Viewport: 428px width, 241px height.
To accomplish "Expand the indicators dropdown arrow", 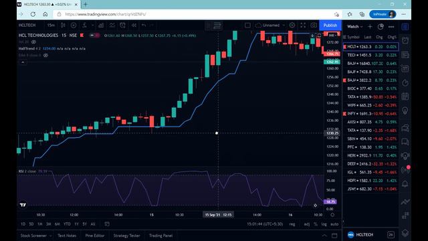I will point(92,25).
